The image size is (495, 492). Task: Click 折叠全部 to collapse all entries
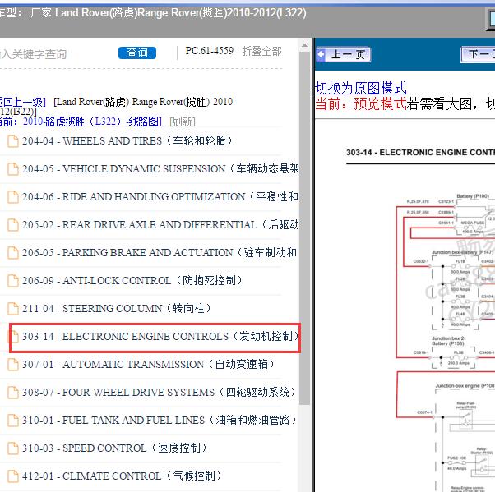261,51
